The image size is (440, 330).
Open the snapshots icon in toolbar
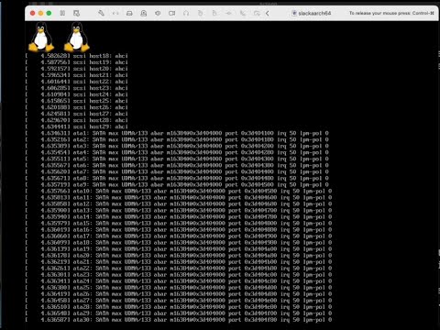click(x=76, y=13)
